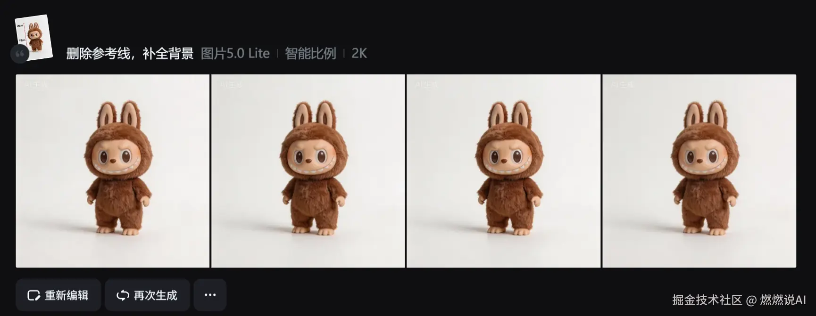Open the first generated doll image
The height and width of the screenshot is (316, 816).
112,171
